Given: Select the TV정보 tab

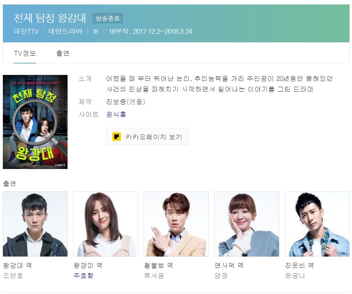Looking at the screenshot, I should point(25,53).
